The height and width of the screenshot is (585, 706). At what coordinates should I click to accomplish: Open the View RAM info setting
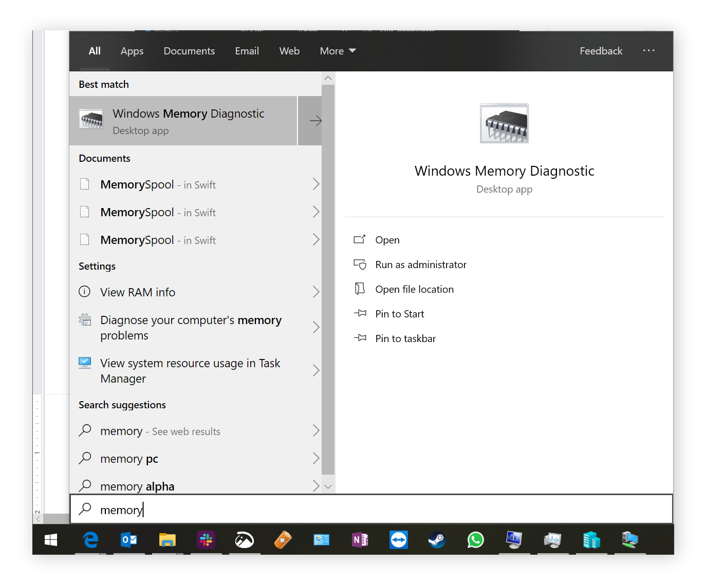pyautogui.click(x=138, y=292)
